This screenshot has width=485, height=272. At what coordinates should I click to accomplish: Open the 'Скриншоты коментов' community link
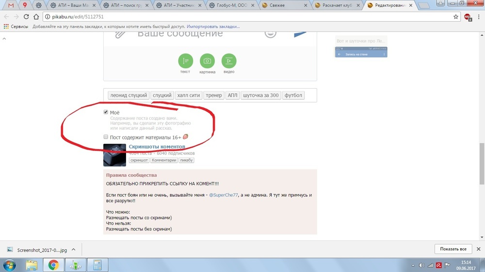coord(157,147)
